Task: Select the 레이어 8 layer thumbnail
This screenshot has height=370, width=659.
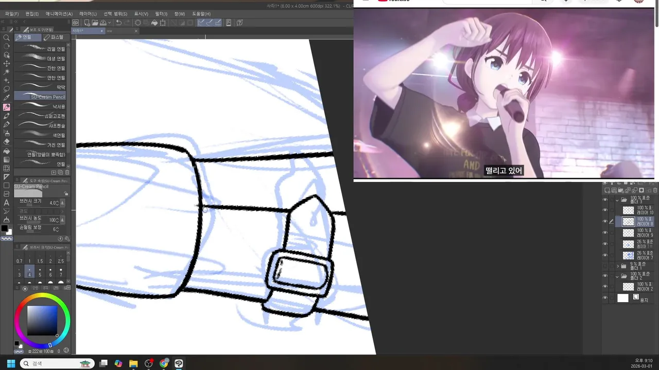Action: tap(629, 221)
